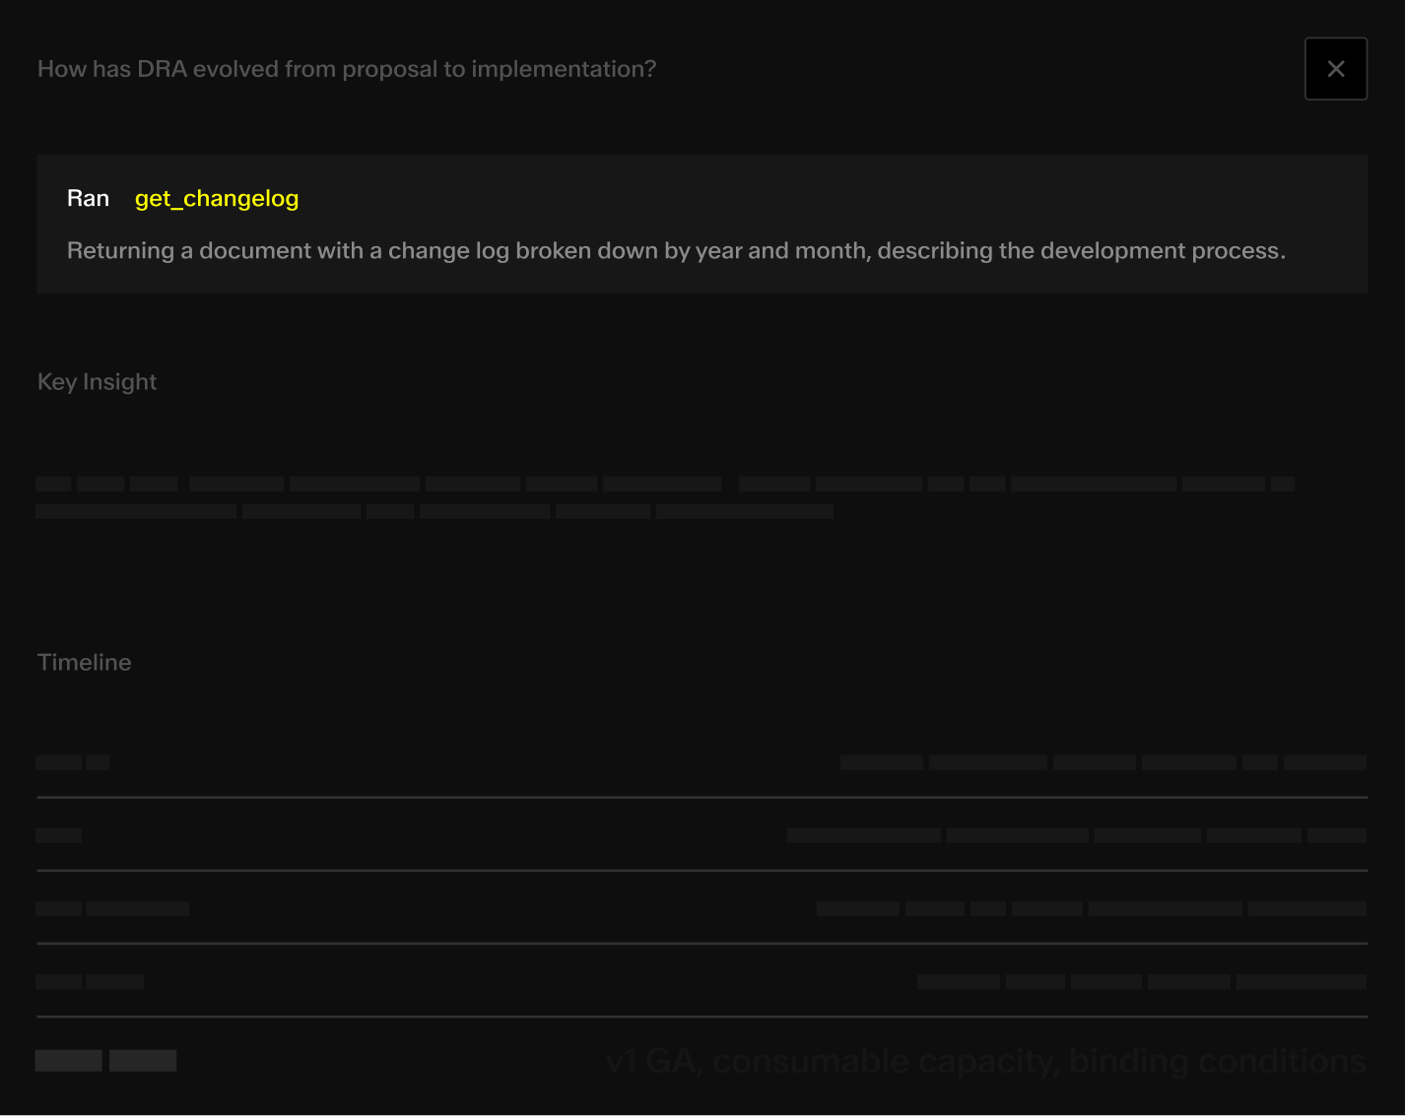Click the Timeline section heading
This screenshot has width=1405, height=1116.
[x=84, y=662]
